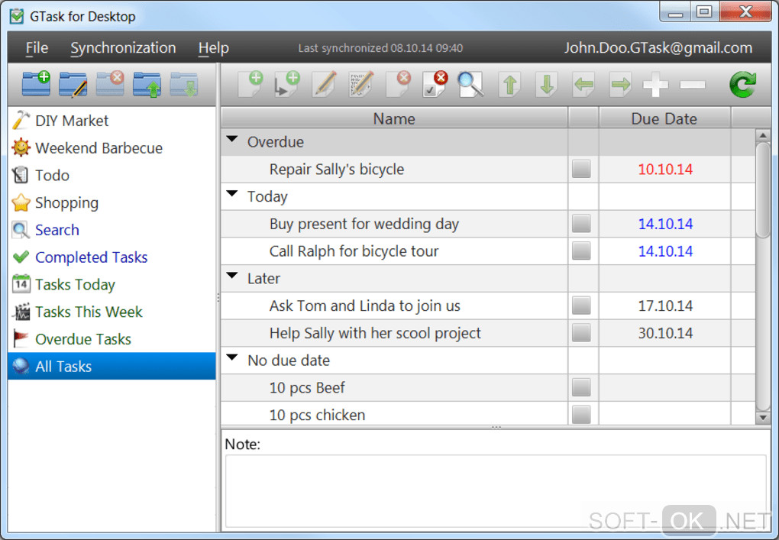Click the green down arrow move task icon

(547, 85)
